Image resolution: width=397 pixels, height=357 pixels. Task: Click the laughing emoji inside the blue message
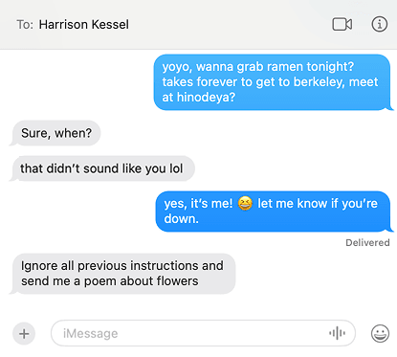pos(245,204)
